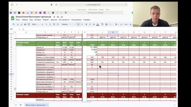Image resolution: width=191 pixels, height=107 pixels.
Task: Open the fill color picker
Action: [x=102, y=24]
